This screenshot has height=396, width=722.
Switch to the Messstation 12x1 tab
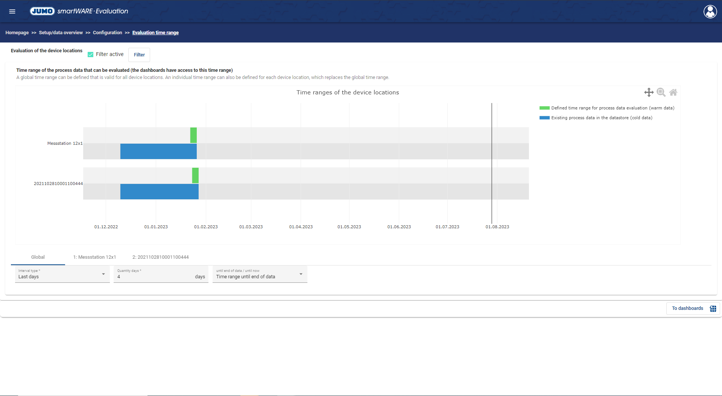coord(94,257)
